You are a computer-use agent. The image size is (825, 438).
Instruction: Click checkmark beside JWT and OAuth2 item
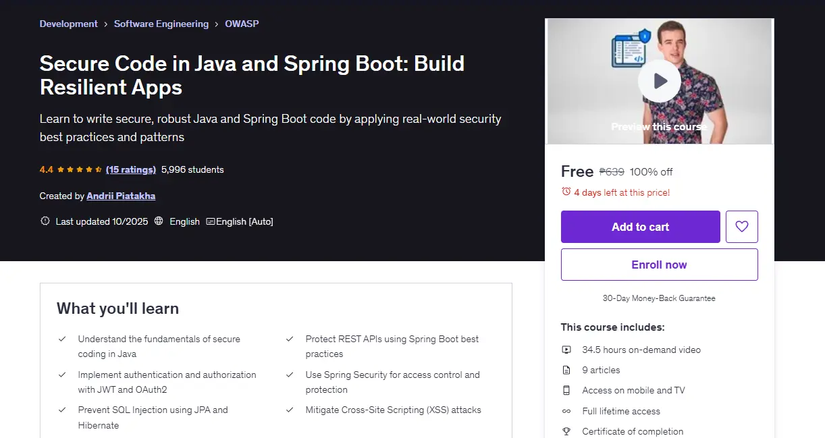tap(62, 375)
